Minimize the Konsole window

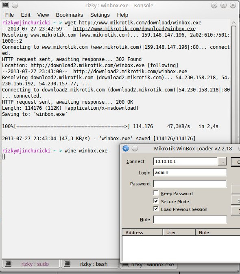point(214,5)
